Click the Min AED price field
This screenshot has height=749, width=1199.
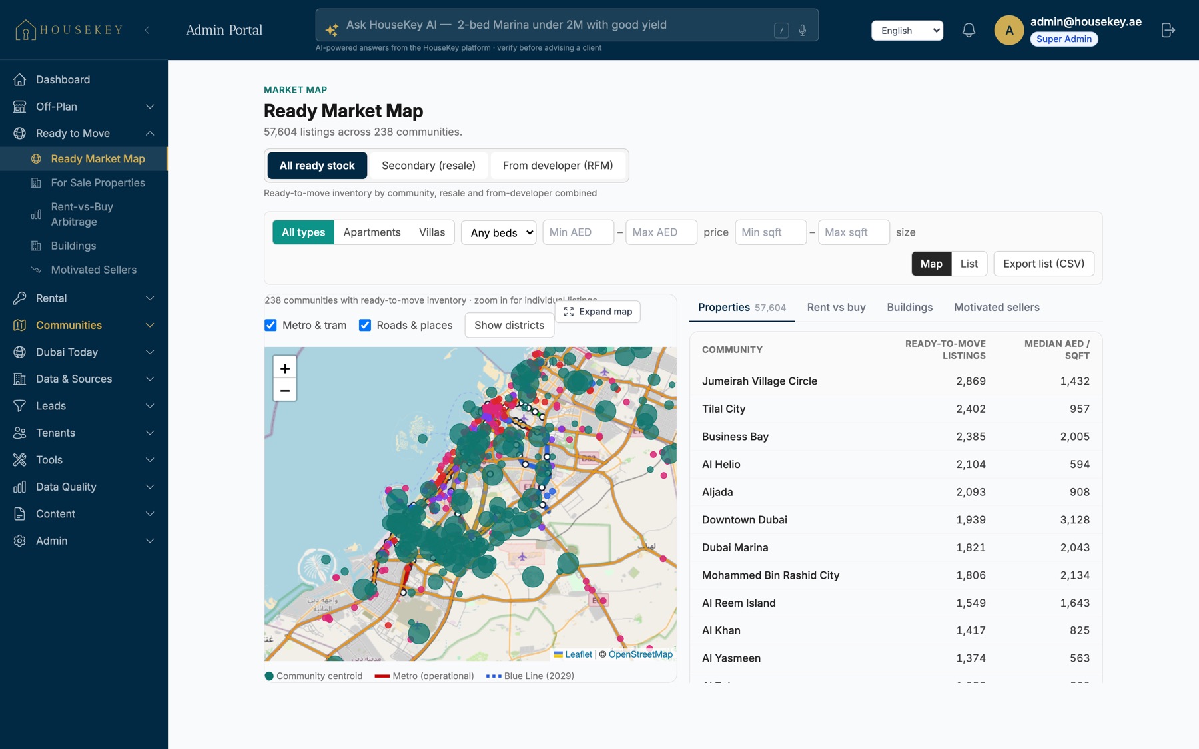pos(578,232)
